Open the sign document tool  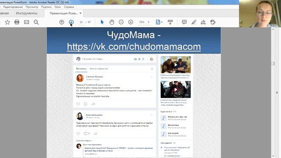[x=203, y=22]
